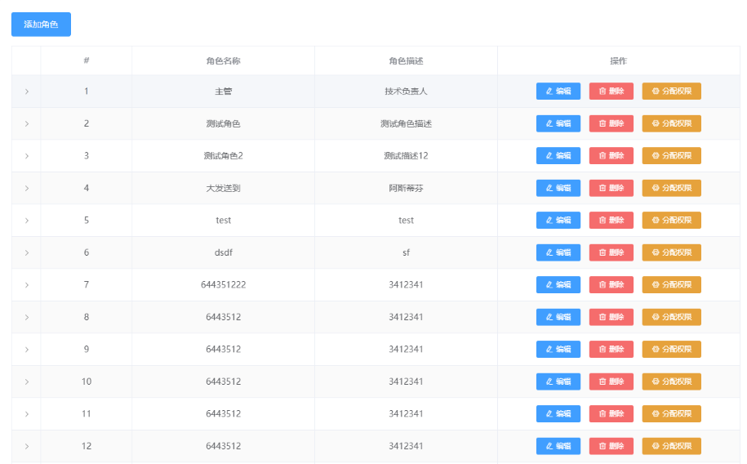The image size is (747, 464).
Task: Expand row 5 test details
Action: [26, 221]
